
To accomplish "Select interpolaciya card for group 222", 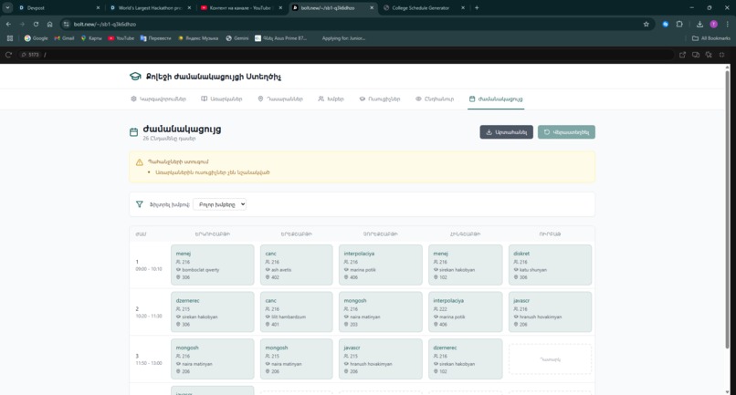I will point(465,312).
